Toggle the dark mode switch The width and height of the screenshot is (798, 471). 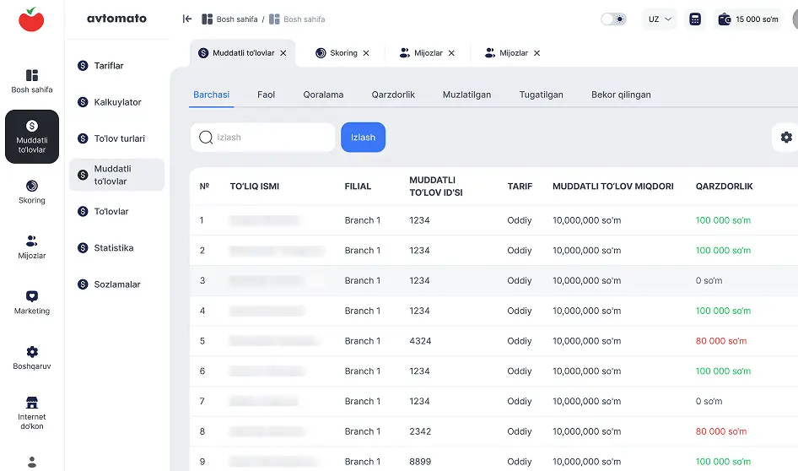(613, 19)
